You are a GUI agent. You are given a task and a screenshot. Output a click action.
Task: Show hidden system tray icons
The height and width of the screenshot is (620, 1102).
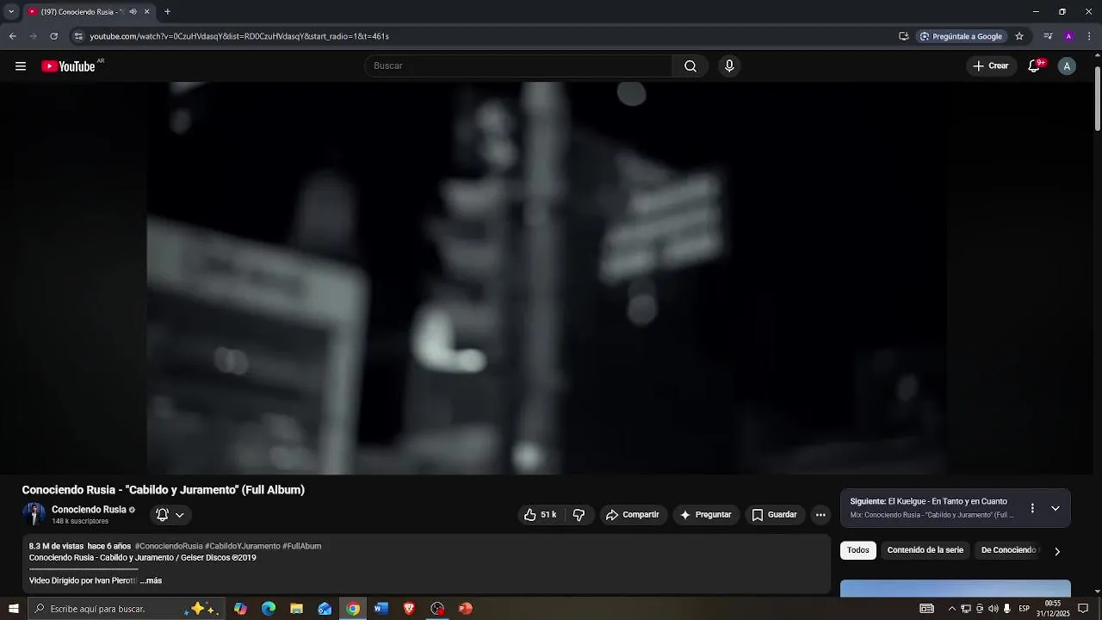click(x=951, y=609)
